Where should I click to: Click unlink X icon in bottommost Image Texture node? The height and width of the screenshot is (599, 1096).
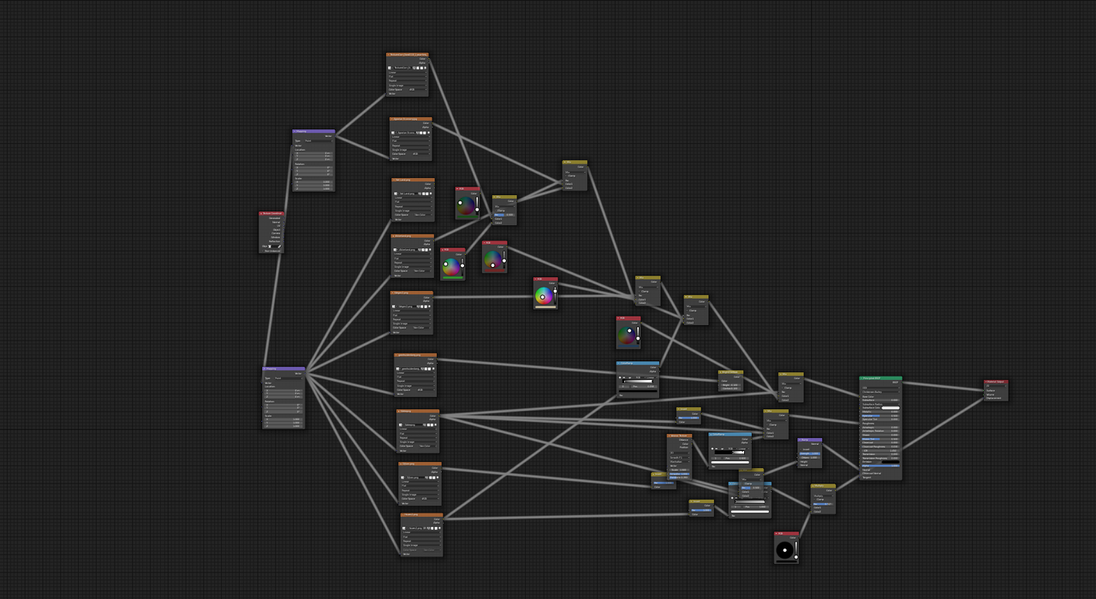439,528
